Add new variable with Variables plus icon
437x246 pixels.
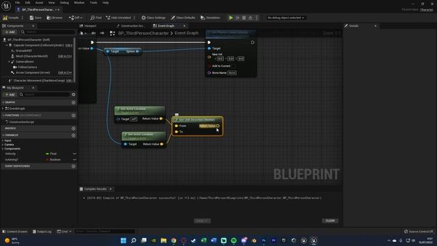pos(74,135)
